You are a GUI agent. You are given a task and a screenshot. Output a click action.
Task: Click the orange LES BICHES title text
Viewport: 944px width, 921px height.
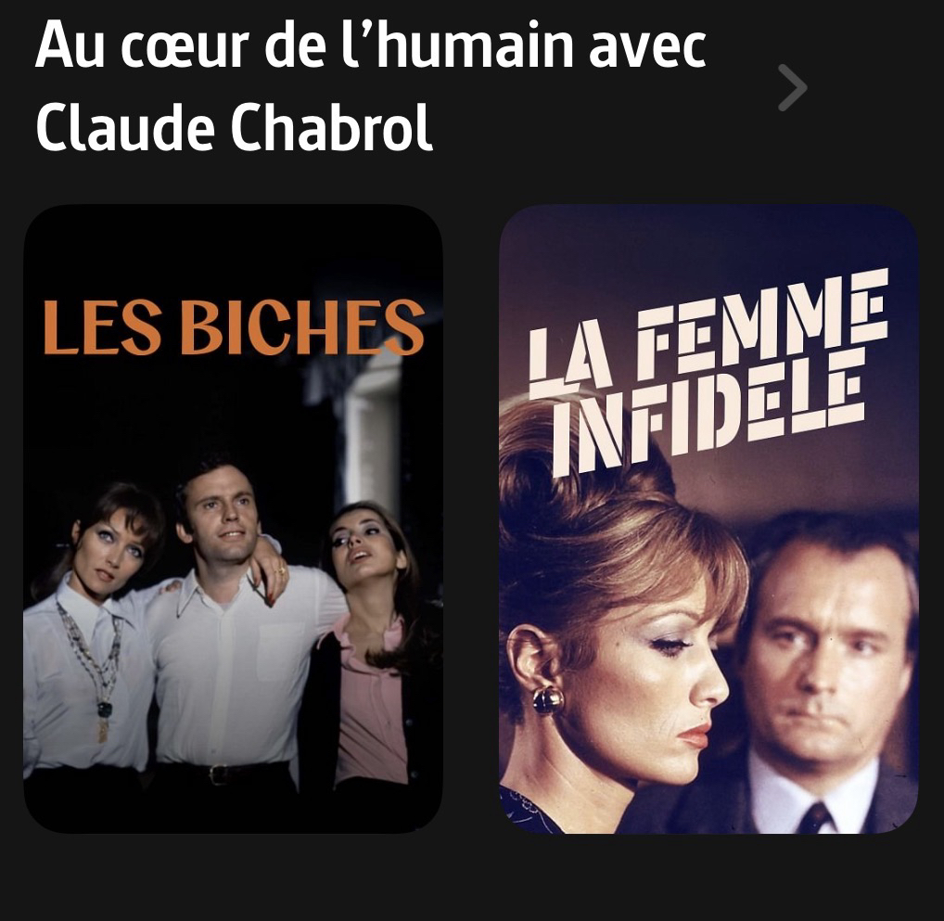235,327
